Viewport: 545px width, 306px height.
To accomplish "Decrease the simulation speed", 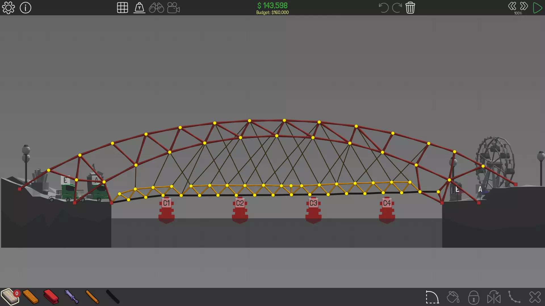I will pyautogui.click(x=512, y=6).
